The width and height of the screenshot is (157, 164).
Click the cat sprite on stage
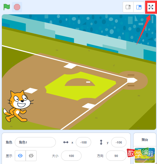point(18,106)
